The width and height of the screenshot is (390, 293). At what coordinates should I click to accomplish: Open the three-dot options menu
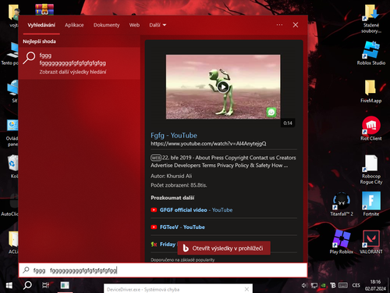click(x=279, y=25)
